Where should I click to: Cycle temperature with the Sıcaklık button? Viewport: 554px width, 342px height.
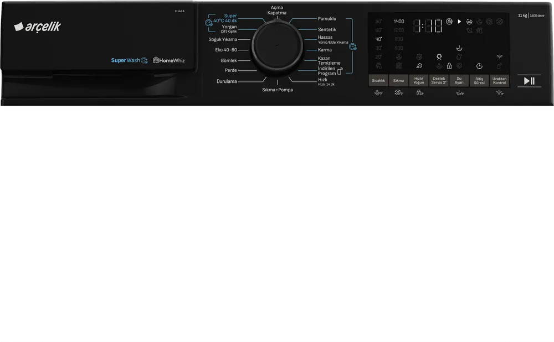(378, 80)
